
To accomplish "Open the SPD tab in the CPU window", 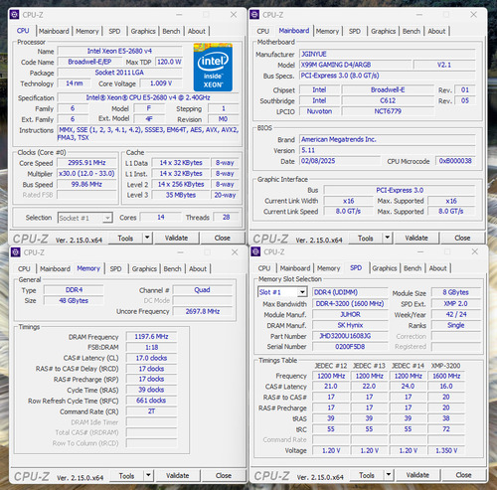I will [114, 31].
